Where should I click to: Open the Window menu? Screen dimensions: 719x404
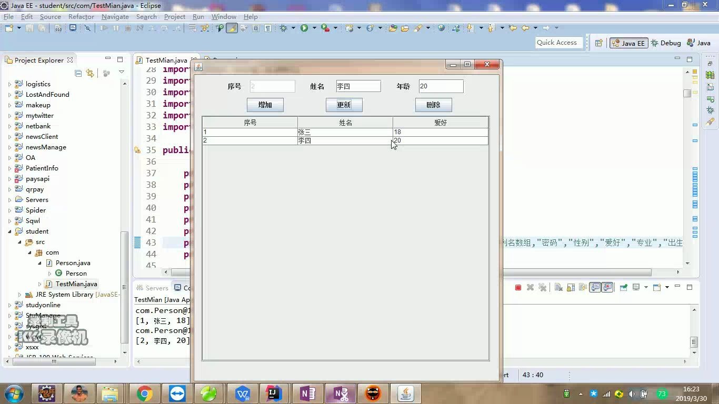tap(223, 16)
